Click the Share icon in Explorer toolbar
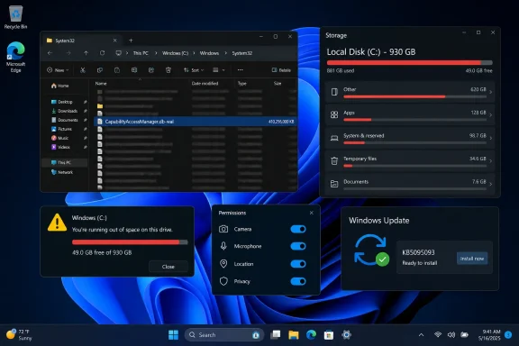This screenshot has height=346, width=519. click(151, 70)
